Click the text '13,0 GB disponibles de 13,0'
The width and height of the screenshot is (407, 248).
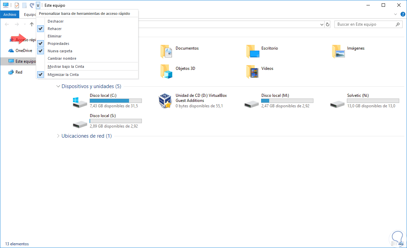point(371,106)
